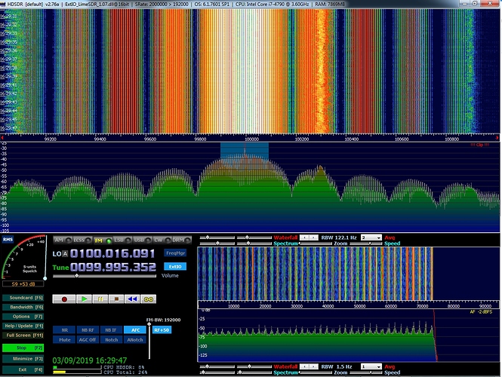Click the upper RF Zoom slider

(315, 244)
